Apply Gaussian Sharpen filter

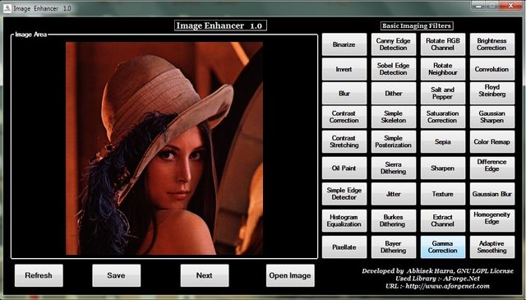click(x=492, y=117)
